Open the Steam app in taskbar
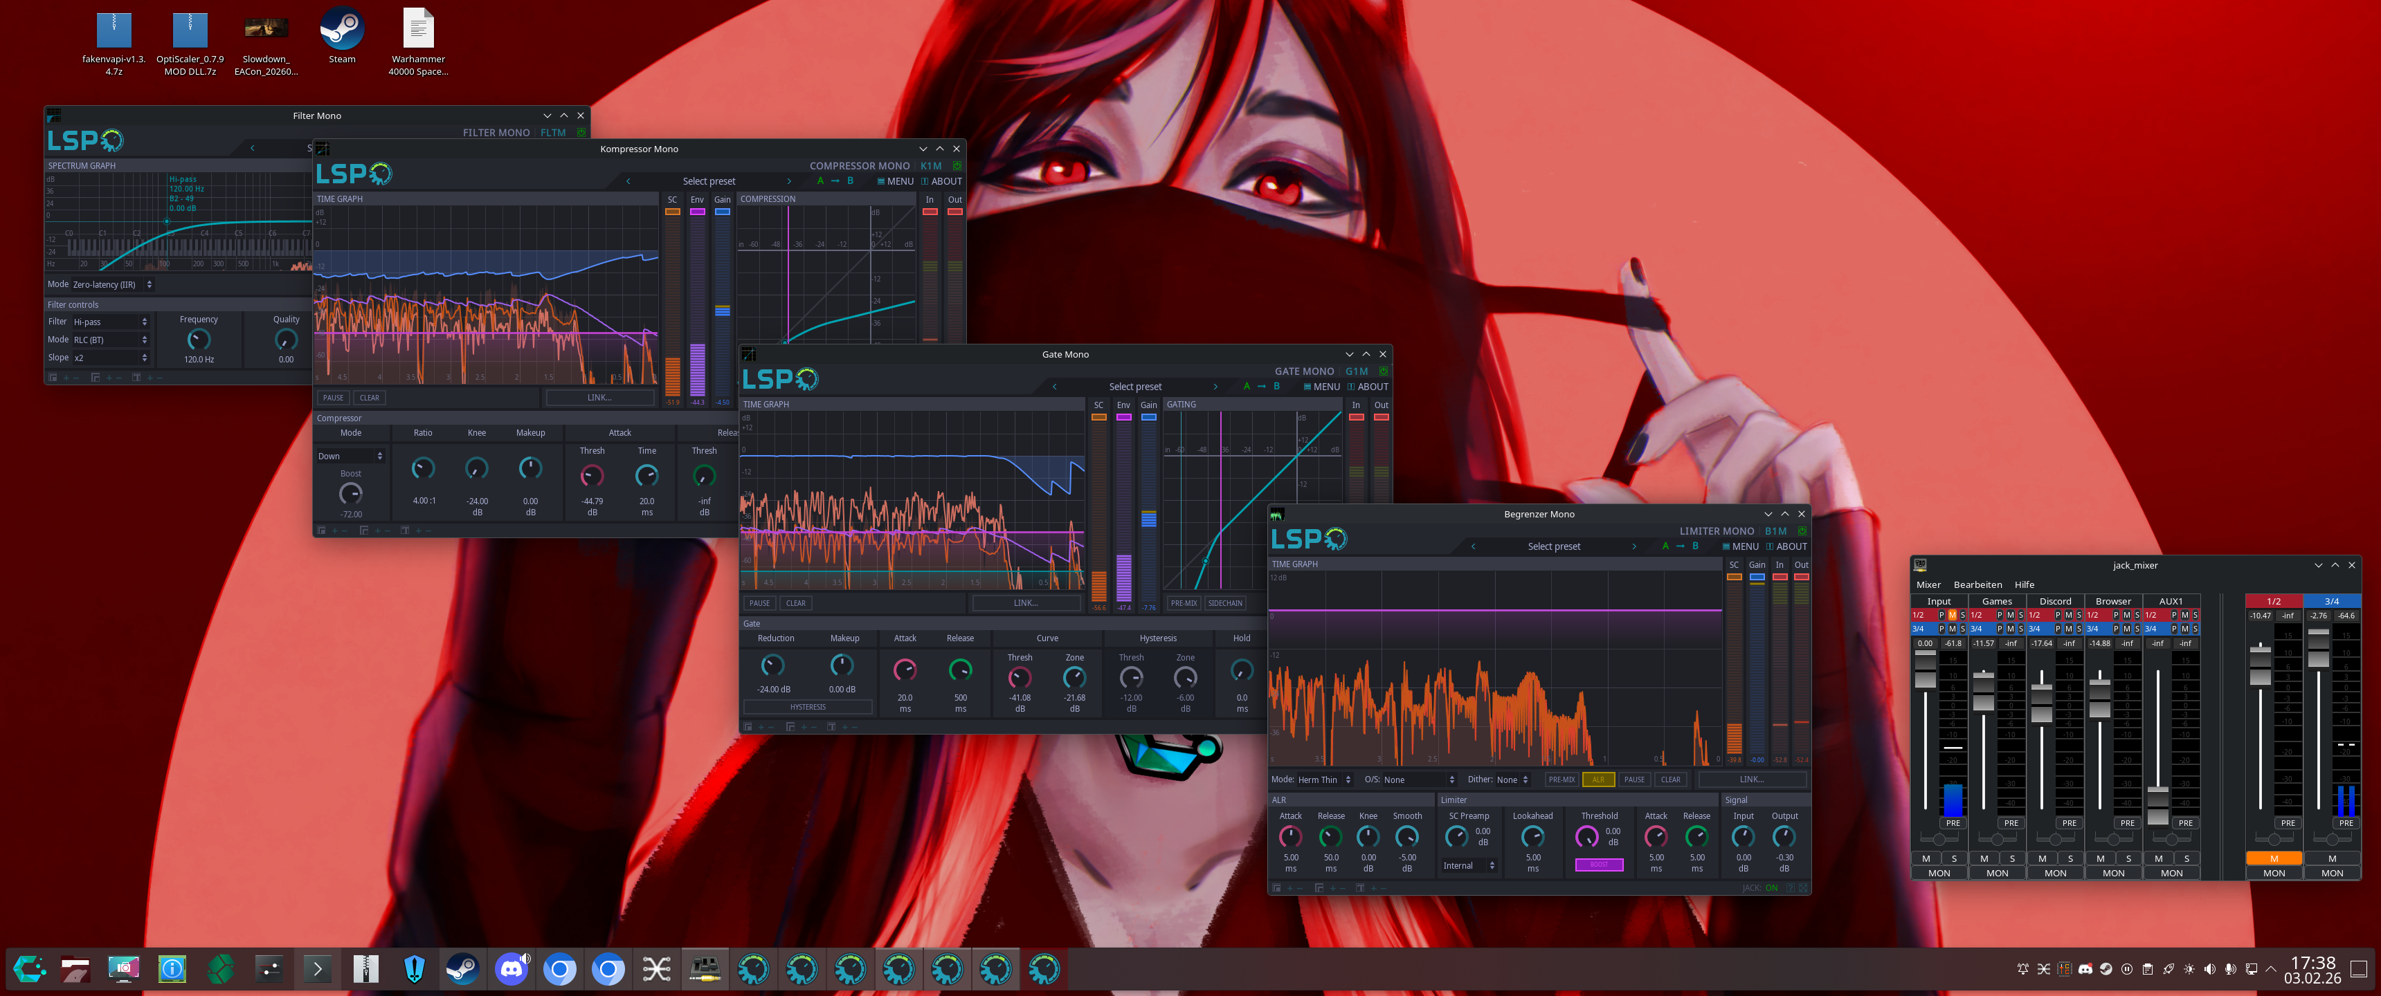 pyautogui.click(x=462, y=968)
